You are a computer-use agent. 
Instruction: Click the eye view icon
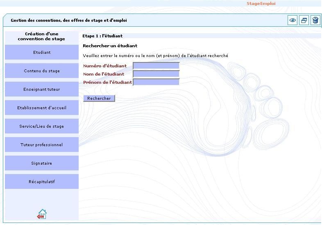[293, 21]
